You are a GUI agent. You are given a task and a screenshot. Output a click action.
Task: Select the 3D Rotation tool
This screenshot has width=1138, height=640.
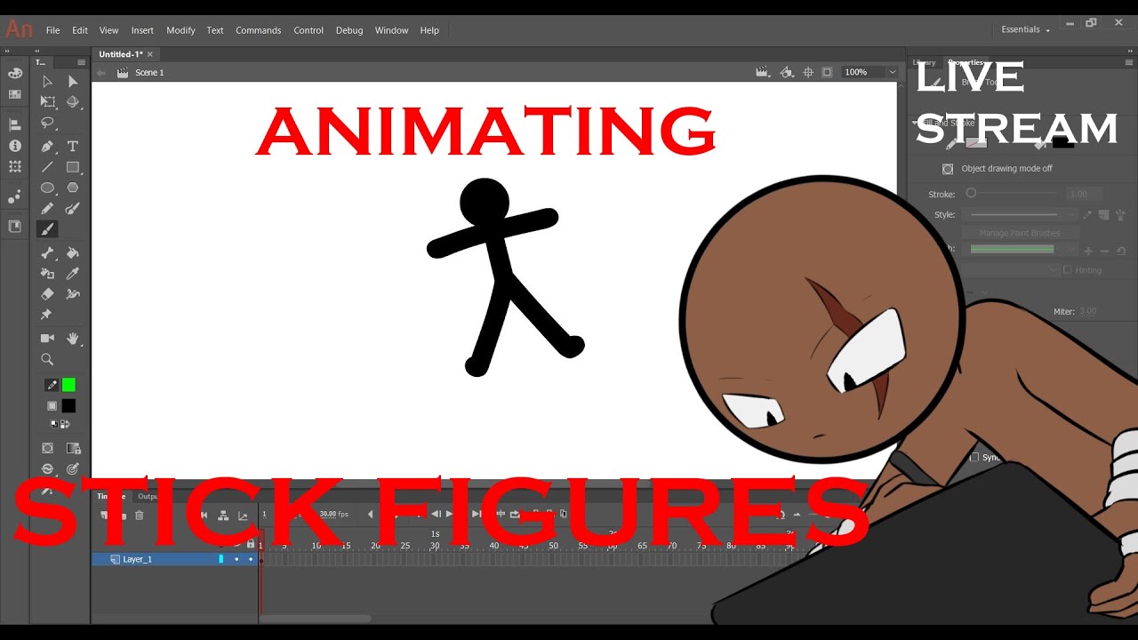tap(73, 102)
